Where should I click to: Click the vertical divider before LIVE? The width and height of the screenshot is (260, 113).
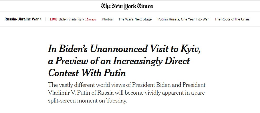[46, 19]
